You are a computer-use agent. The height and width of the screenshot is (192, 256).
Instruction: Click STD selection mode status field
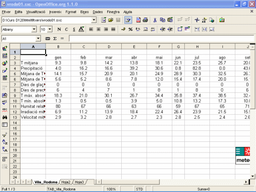click(x=139, y=189)
